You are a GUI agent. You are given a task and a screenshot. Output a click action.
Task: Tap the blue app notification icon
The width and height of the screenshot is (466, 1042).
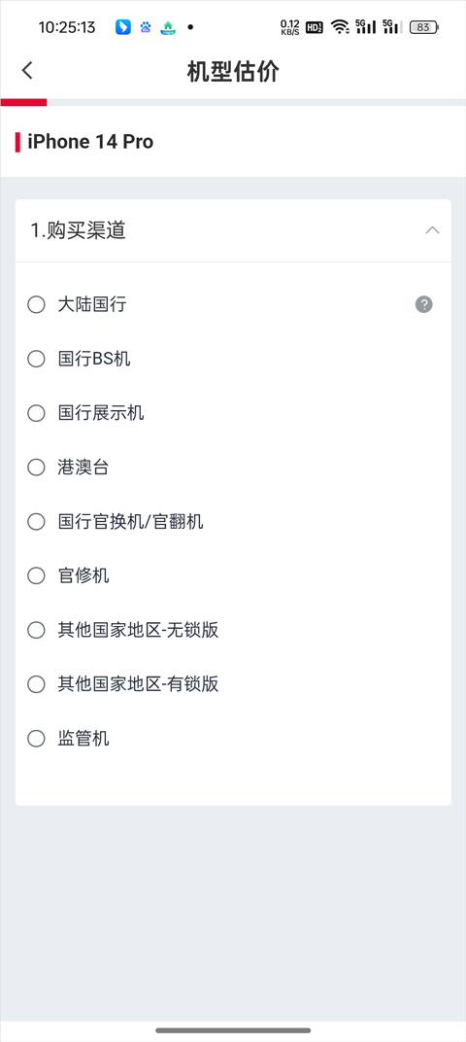[x=122, y=27]
